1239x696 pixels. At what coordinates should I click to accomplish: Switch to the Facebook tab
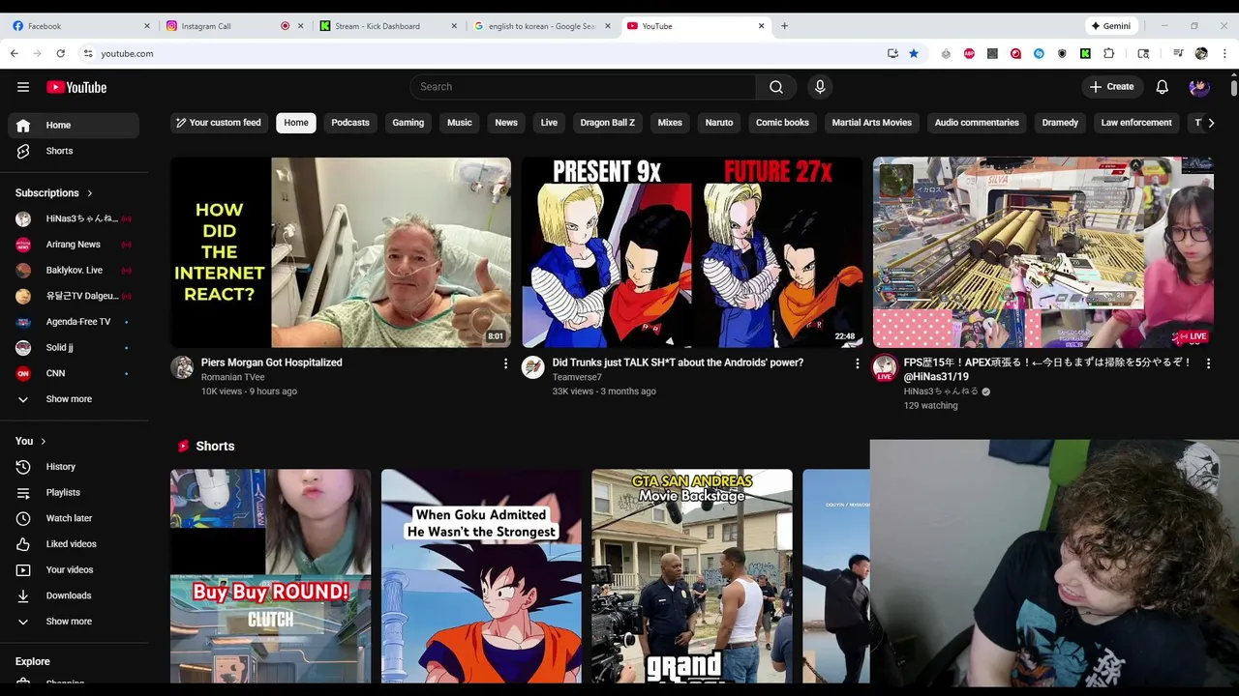pos(79,26)
